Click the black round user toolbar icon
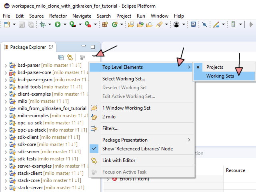The width and height of the screenshot is (256, 192). 176,24
